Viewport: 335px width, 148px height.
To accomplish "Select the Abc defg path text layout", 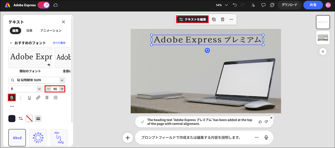I will tap(59, 138).
